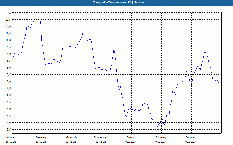
Task: Click the date 04.11.23
Action: [160, 142]
